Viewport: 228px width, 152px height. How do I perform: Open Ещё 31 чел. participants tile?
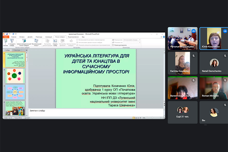pyautogui.click(x=183, y=112)
